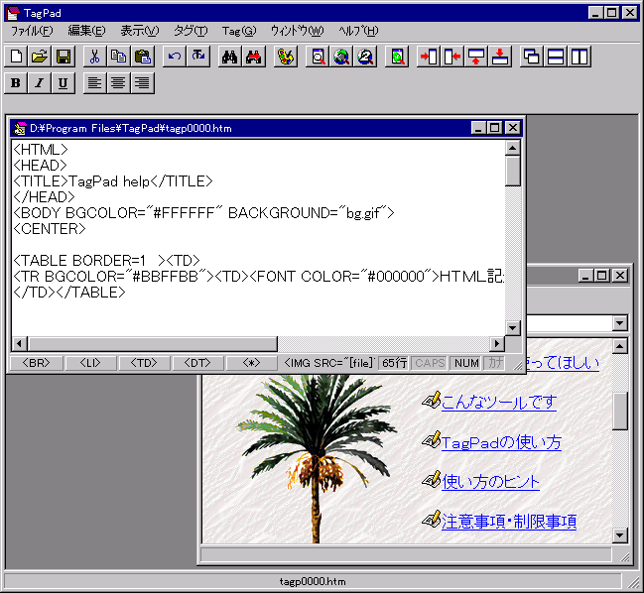This screenshot has width=644, height=593.
Task: Click the editor horizontal scrollbar right arrow
Action: coord(497,343)
